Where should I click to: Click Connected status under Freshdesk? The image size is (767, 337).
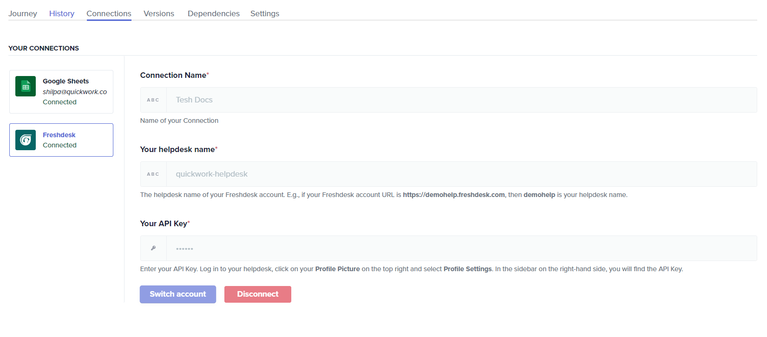coord(60,145)
